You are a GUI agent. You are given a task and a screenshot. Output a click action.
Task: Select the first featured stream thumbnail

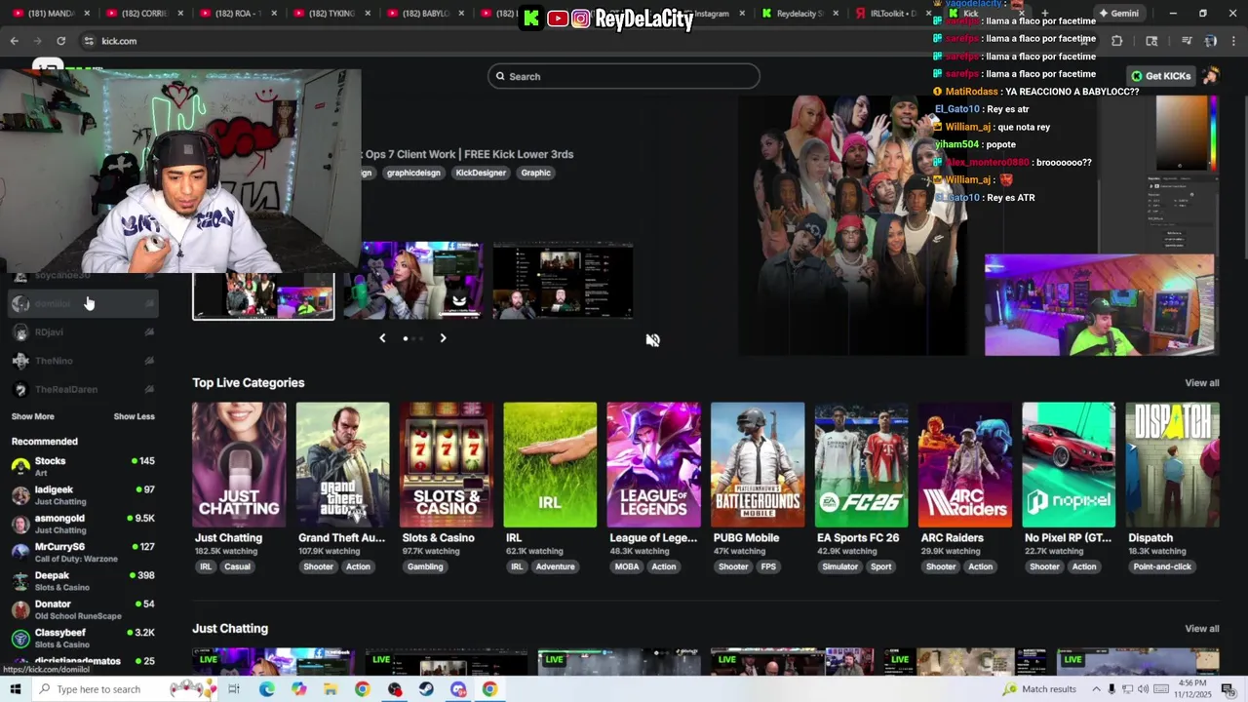click(x=263, y=296)
